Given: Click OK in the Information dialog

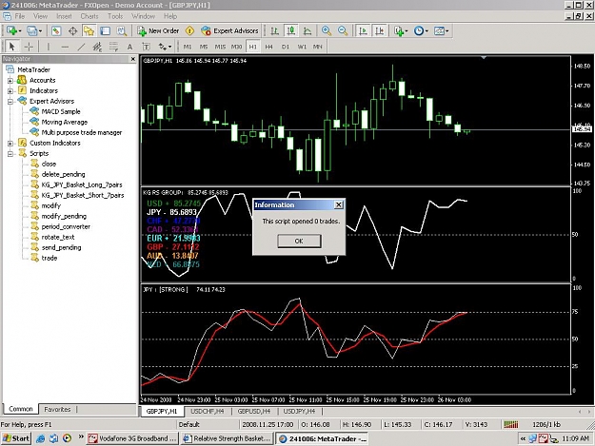Looking at the screenshot, I should 299,241.
